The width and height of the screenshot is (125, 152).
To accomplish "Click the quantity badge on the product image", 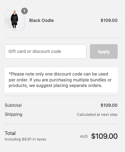I will click(x=24, y=11).
